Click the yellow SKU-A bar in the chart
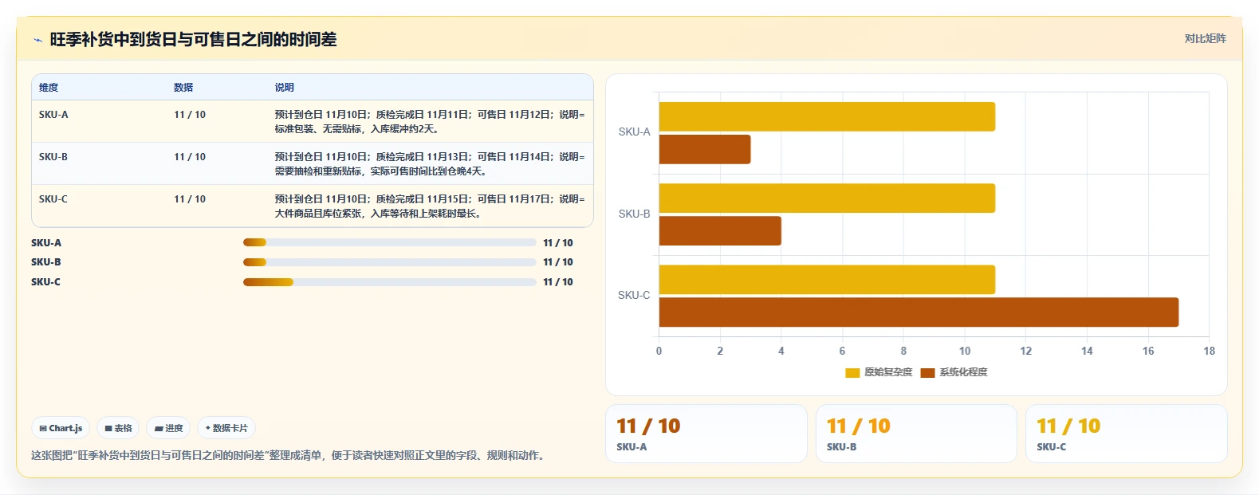 pos(827,116)
